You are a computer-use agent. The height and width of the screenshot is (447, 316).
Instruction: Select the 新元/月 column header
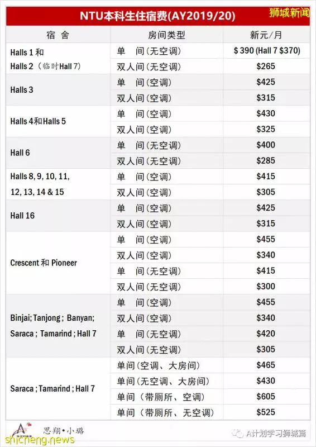coord(266,35)
